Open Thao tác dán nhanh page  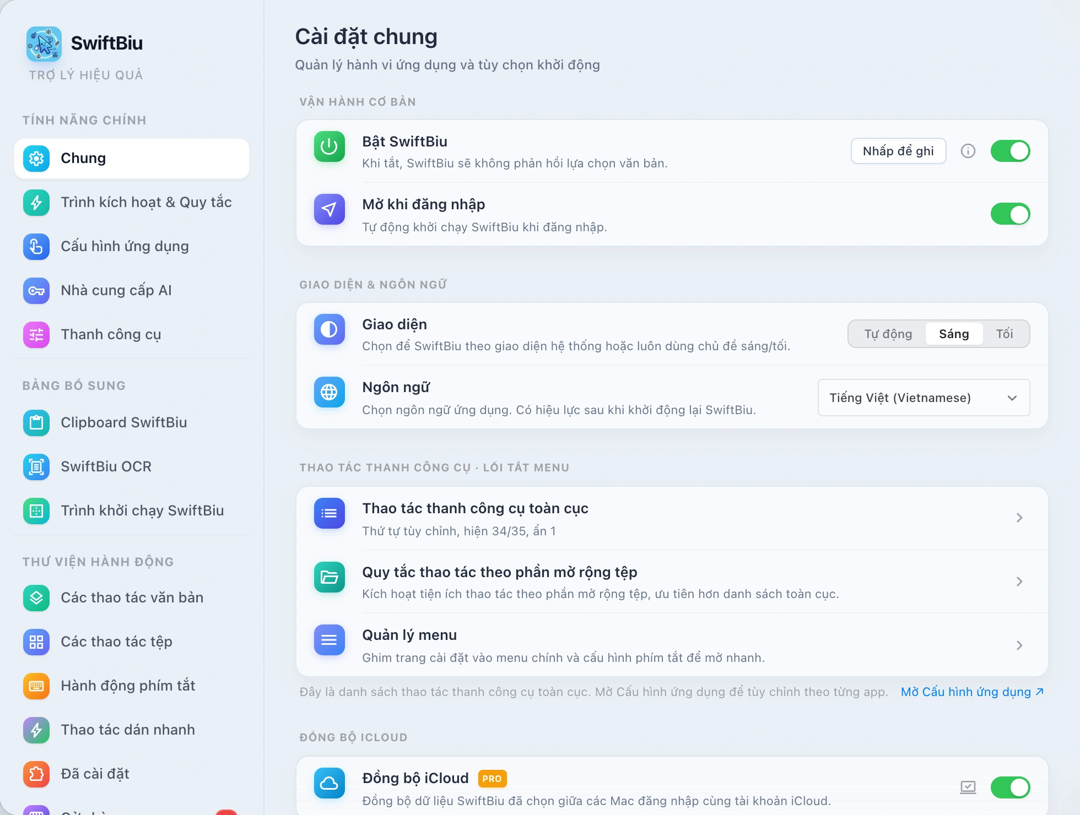132,730
